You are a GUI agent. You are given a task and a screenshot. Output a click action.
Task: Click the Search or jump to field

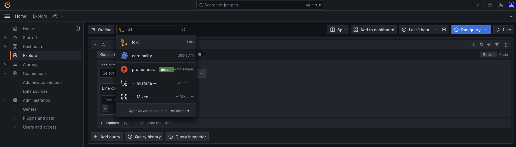[260, 5]
